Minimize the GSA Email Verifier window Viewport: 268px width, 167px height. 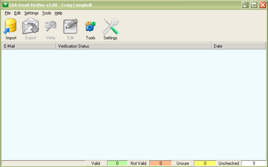point(245,5)
